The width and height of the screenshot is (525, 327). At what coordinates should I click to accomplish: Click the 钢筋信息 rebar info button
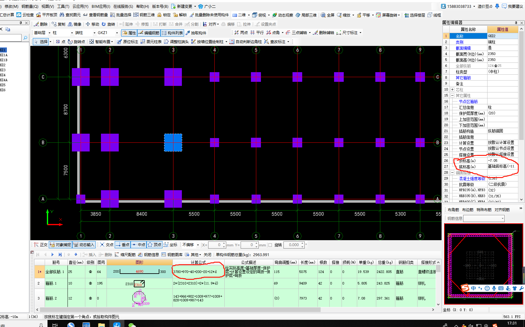148,255
